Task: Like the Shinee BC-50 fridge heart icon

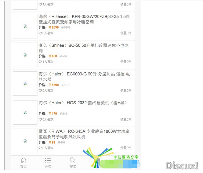Action: [40, 62]
